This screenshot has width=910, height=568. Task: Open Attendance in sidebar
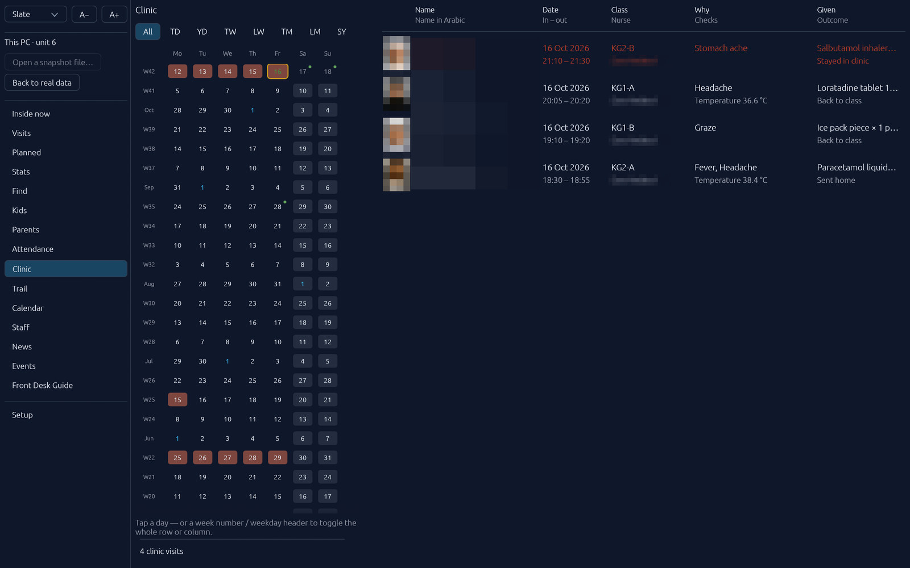(65, 249)
